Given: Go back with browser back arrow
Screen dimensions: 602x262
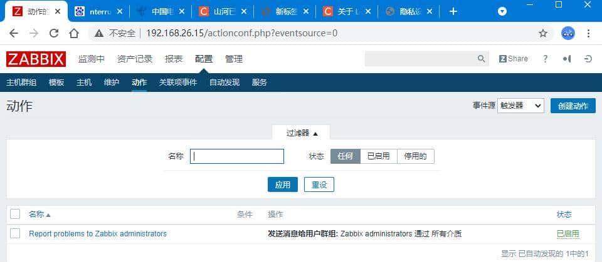Looking at the screenshot, I should [x=14, y=33].
